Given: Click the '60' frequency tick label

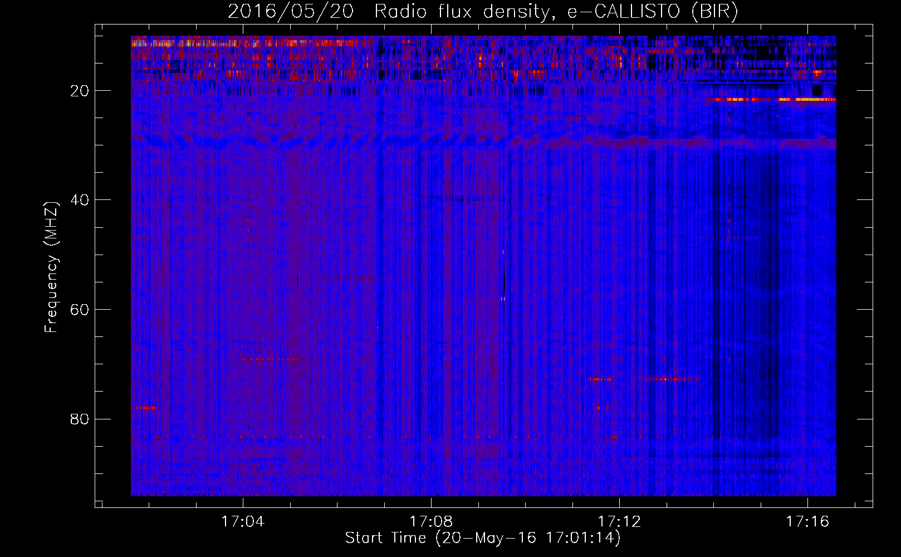Looking at the screenshot, I should (80, 310).
